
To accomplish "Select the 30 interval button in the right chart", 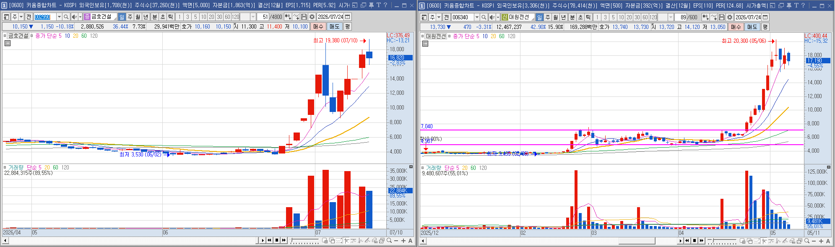I will tap(637, 17).
